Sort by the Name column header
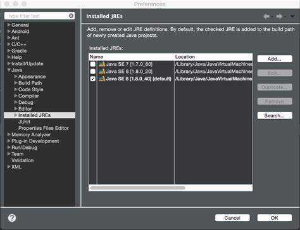 tap(132, 57)
